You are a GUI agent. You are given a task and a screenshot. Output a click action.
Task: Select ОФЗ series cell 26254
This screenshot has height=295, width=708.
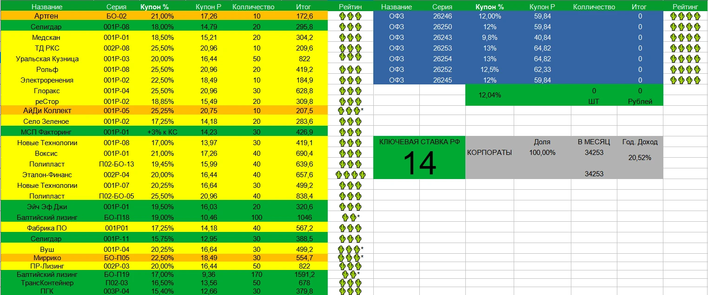tap(442, 59)
